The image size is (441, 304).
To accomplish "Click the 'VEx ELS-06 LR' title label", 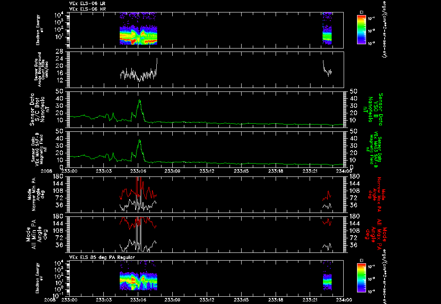I will (x=87, y=3).
